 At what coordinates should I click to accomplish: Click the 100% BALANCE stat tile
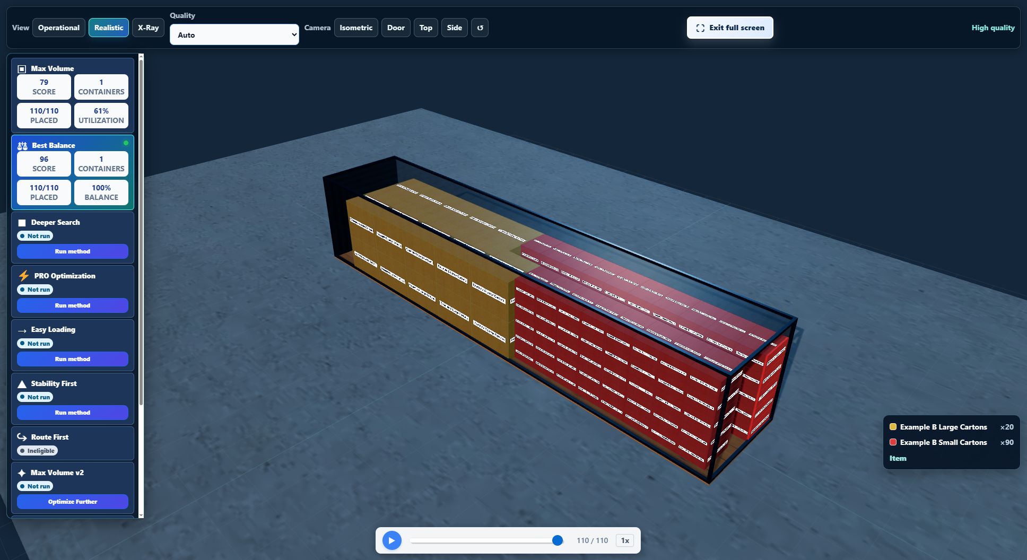point(101,192)
